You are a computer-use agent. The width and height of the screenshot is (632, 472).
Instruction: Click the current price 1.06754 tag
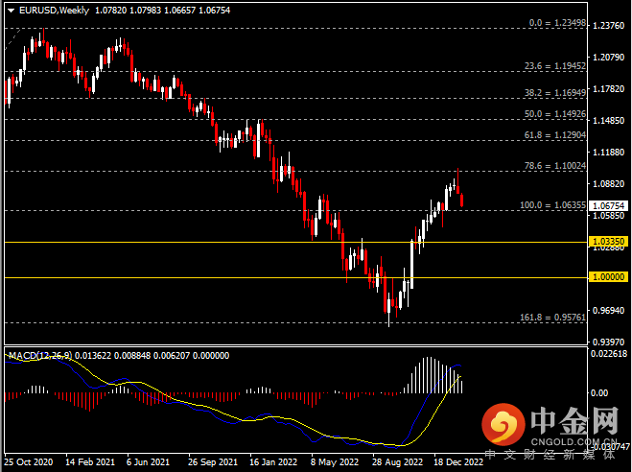tap(611, 205)
